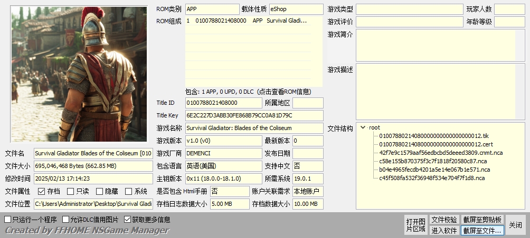The image size is (530, 238).
Task: Check the 隐藏 hidden attribute checkbox
Action: 99,192
